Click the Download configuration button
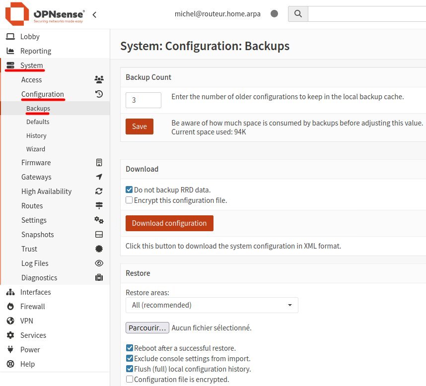 coord(169,223)
